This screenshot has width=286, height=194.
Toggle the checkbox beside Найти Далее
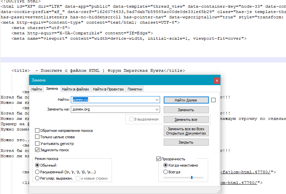[213, 100]
